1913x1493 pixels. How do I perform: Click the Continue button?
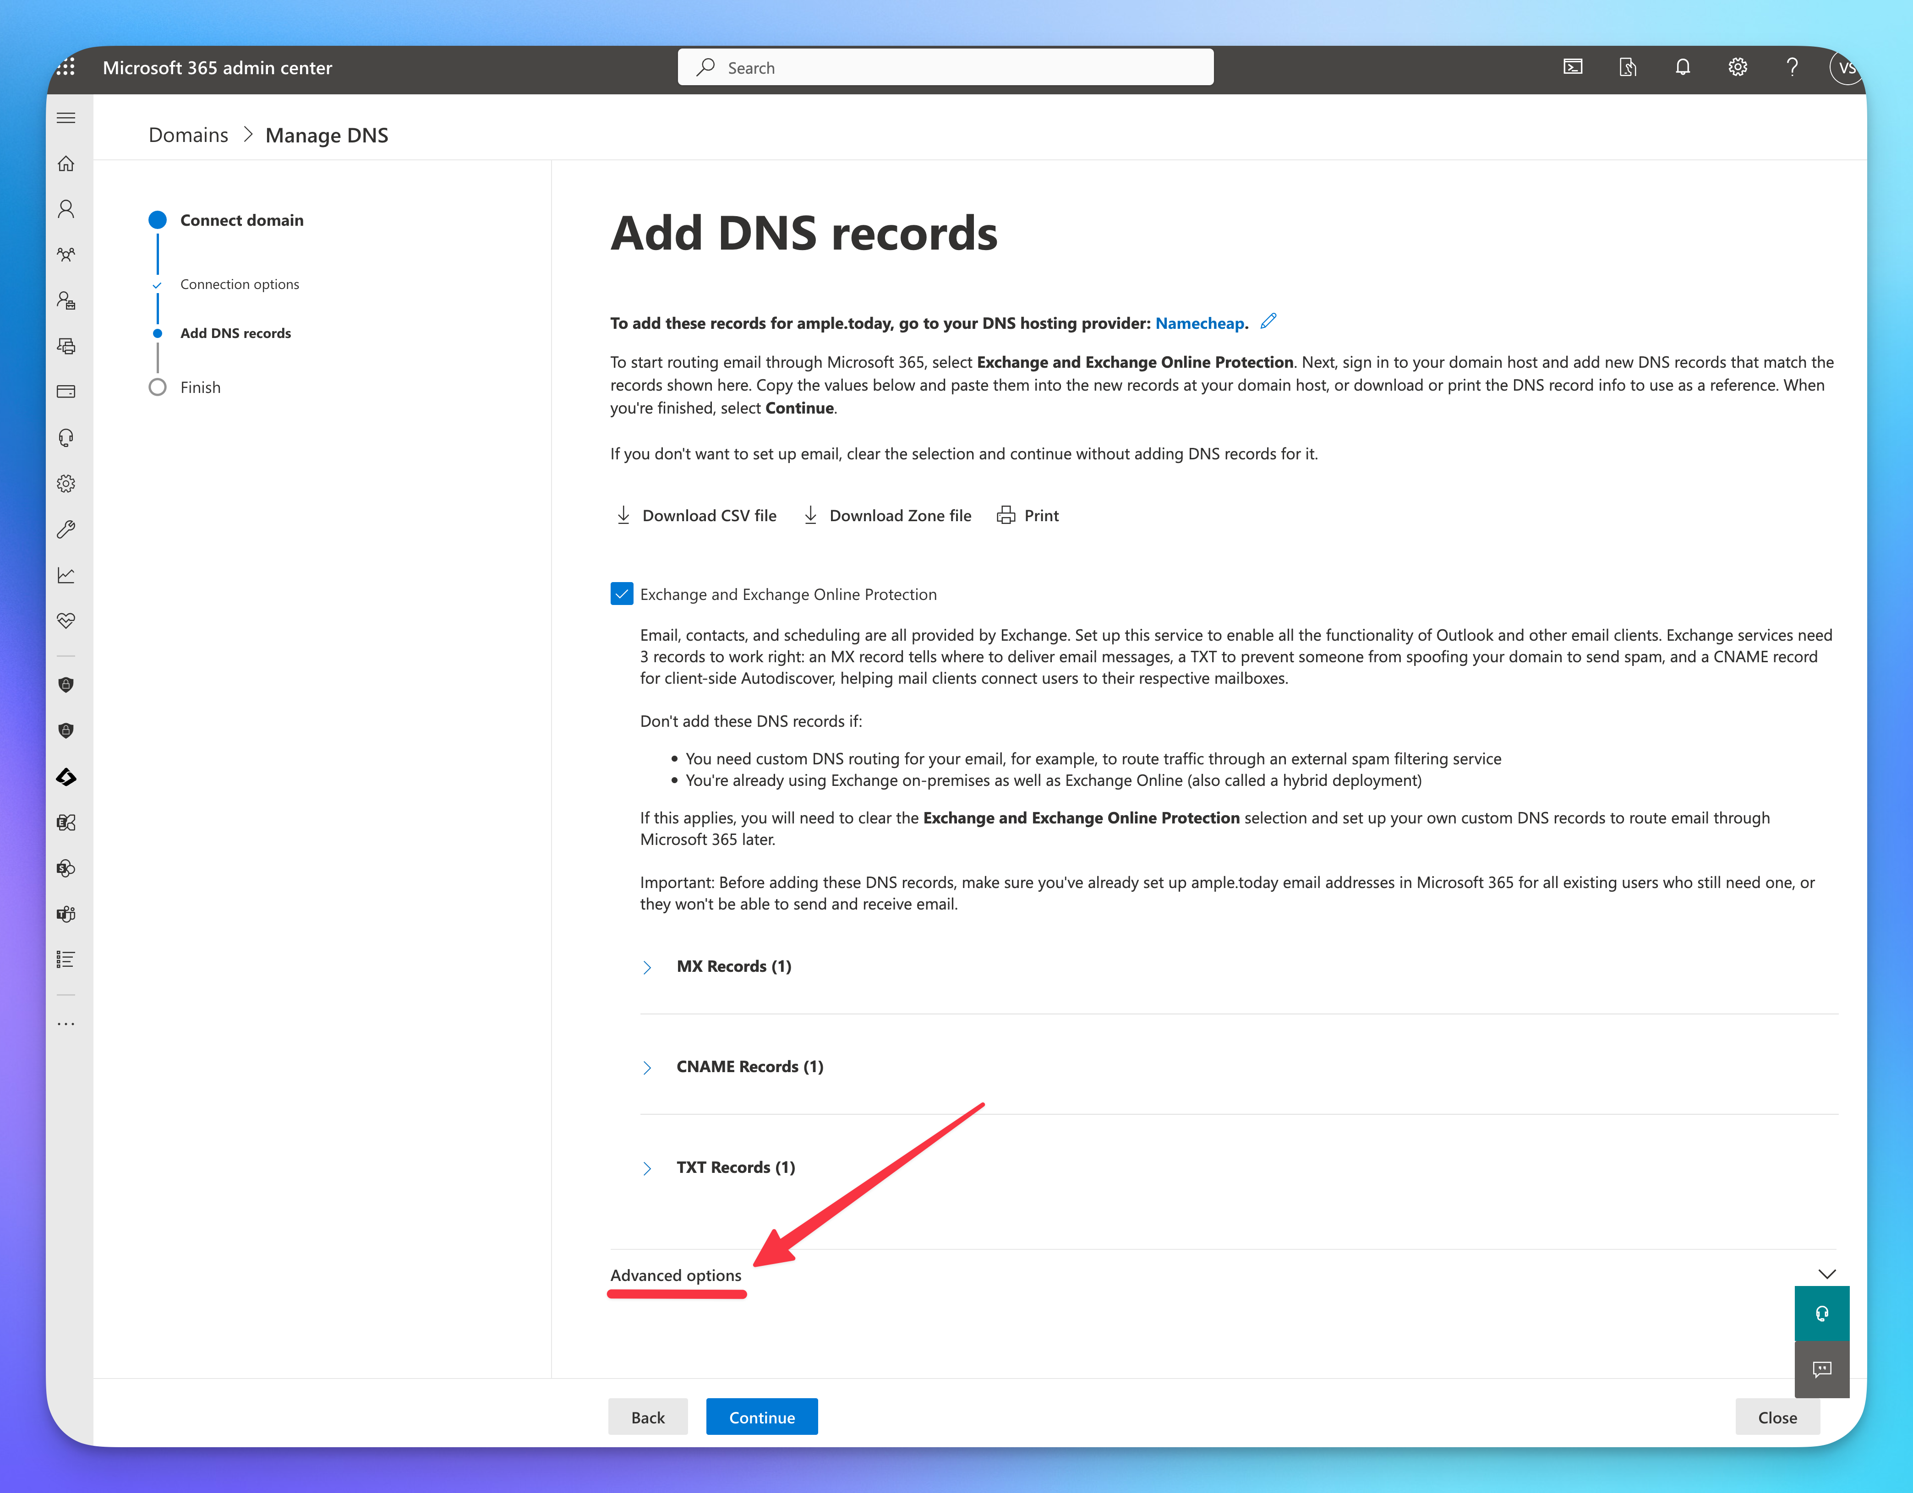point(761,1417)
